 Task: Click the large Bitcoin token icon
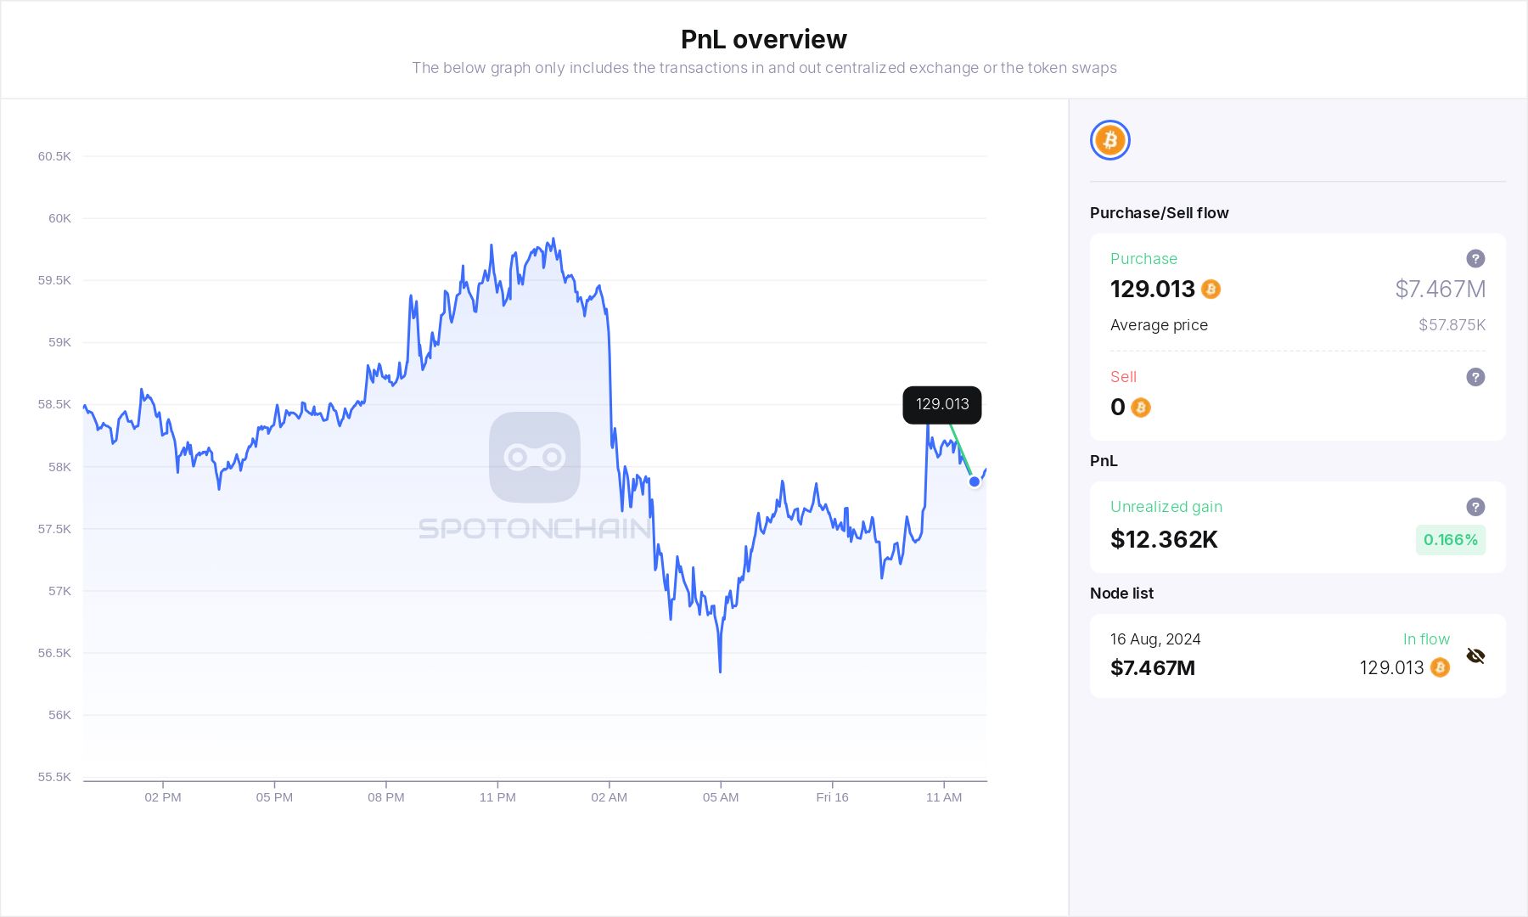coord(1109,140)
